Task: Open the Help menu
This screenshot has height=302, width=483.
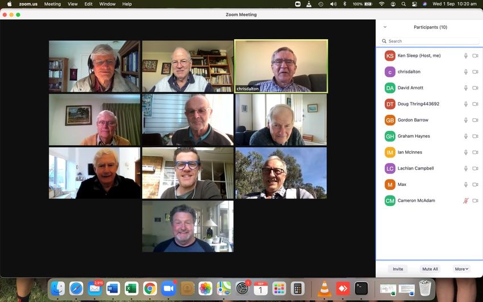Action: pyautogui.click(x=127, y=4)
